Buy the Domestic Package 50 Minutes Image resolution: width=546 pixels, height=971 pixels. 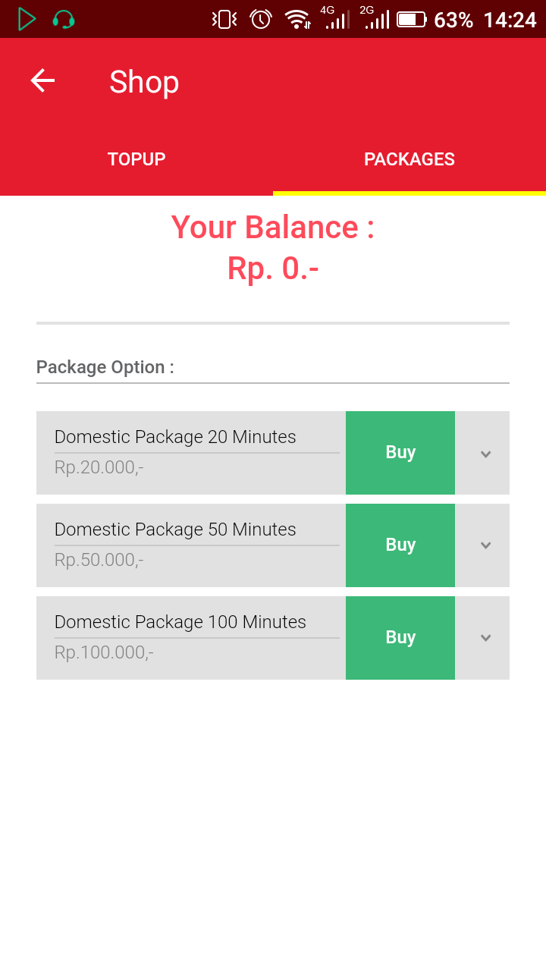[400, 545]
